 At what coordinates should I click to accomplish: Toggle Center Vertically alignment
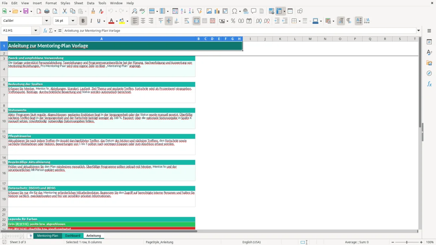[x=169, y=21]
